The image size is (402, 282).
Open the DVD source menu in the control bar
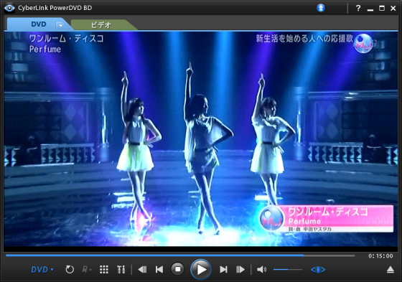click(42, 269)
